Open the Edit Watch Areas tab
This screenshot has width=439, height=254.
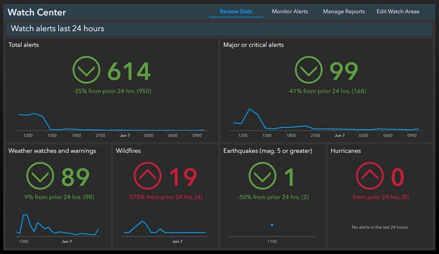tap(397, 11)
